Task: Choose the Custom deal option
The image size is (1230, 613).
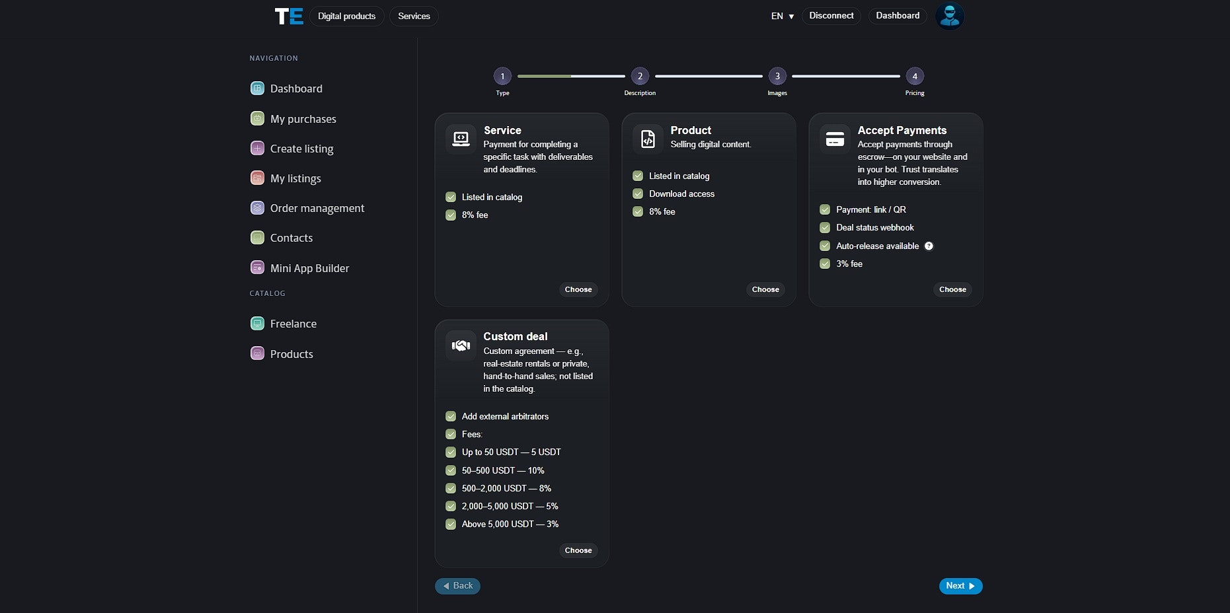Action: click(578, 550)
